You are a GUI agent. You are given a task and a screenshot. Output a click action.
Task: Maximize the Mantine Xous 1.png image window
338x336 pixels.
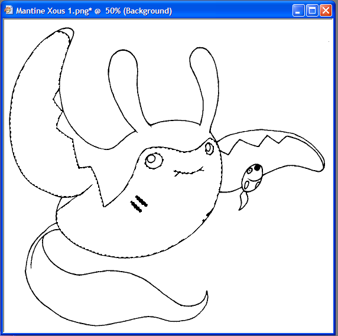(312, 11)
